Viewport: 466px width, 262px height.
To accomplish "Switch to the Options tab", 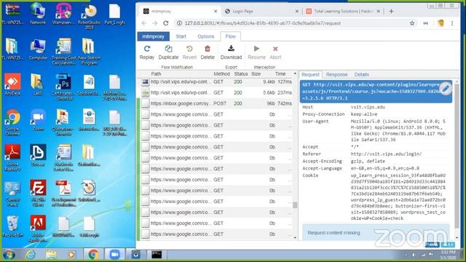I will coord(205,36).
